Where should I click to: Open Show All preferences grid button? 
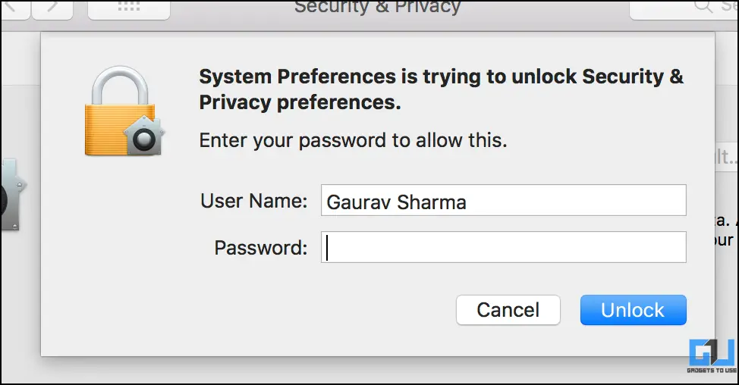tap(129, 8)
